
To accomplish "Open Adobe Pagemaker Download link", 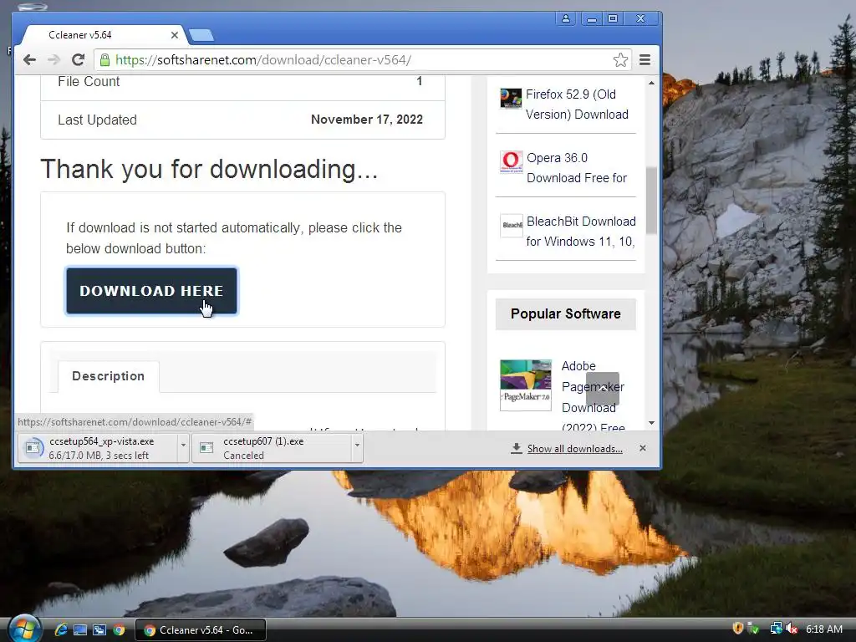I will coord(593,397).
